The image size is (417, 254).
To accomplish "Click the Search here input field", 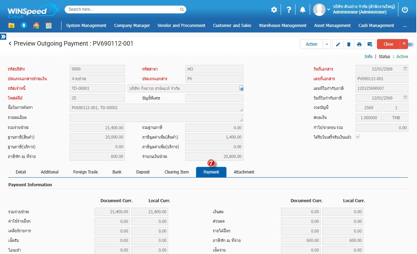I will click(x=125, y=9).
